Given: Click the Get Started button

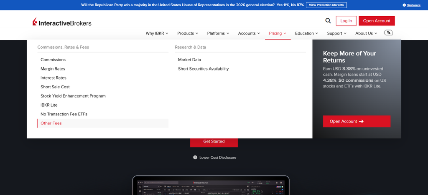Looking at the screenshot, I should click(x=214, y=141).
